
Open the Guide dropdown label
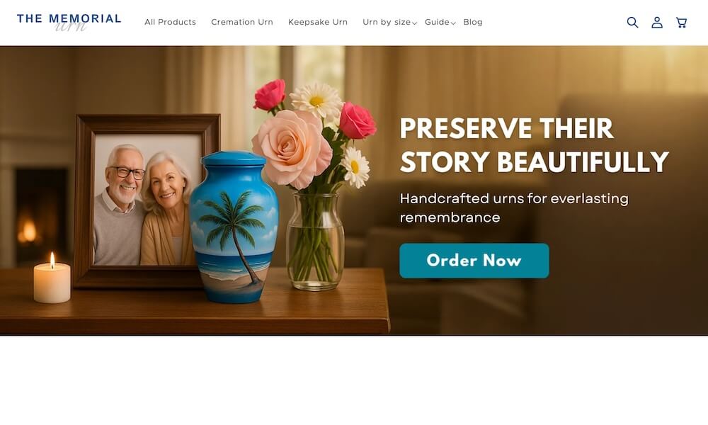pyautogui.click(x=437, y=22)
